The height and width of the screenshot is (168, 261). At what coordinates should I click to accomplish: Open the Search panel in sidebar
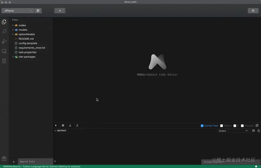click(x=4, y=32)
